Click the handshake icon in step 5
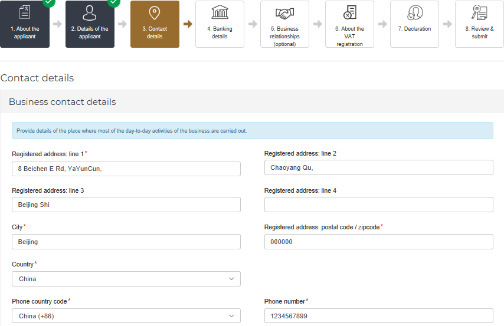This screenshot has width=504, height=326. tap(285, 13)
